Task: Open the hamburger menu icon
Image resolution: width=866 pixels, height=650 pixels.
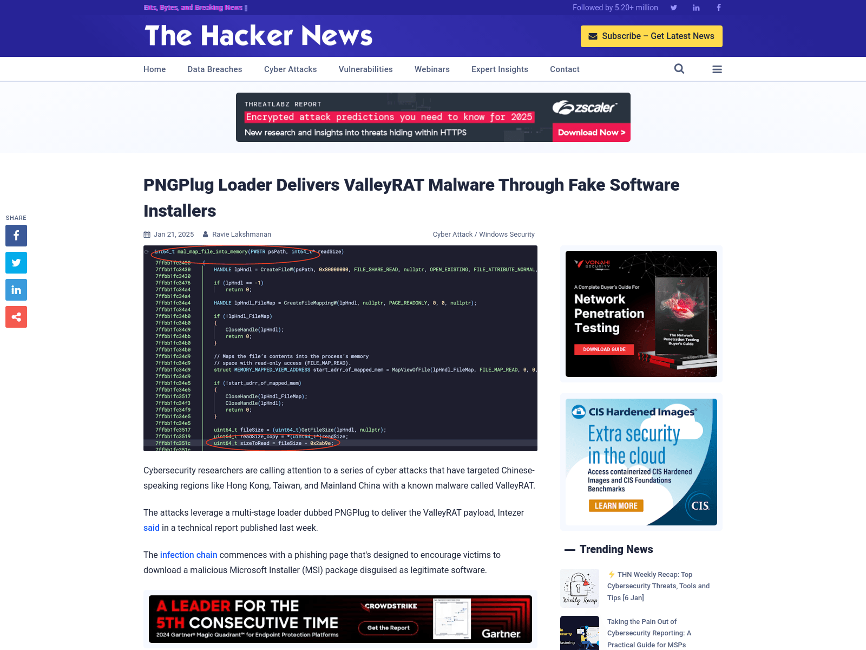Action: (717, 69)
